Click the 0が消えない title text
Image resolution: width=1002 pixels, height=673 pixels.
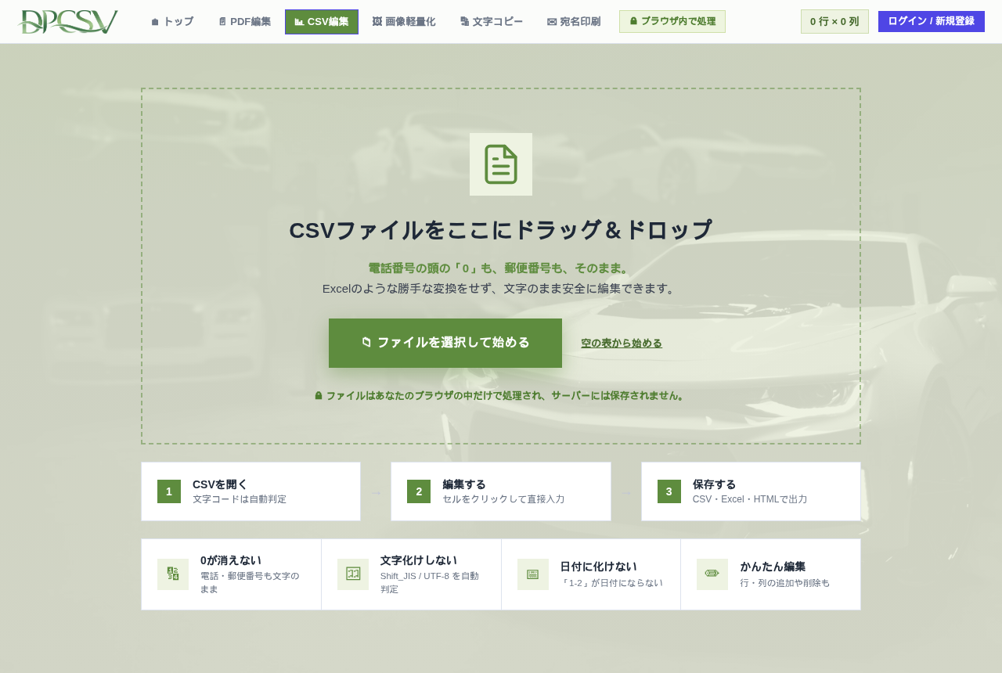click(231, 560)
